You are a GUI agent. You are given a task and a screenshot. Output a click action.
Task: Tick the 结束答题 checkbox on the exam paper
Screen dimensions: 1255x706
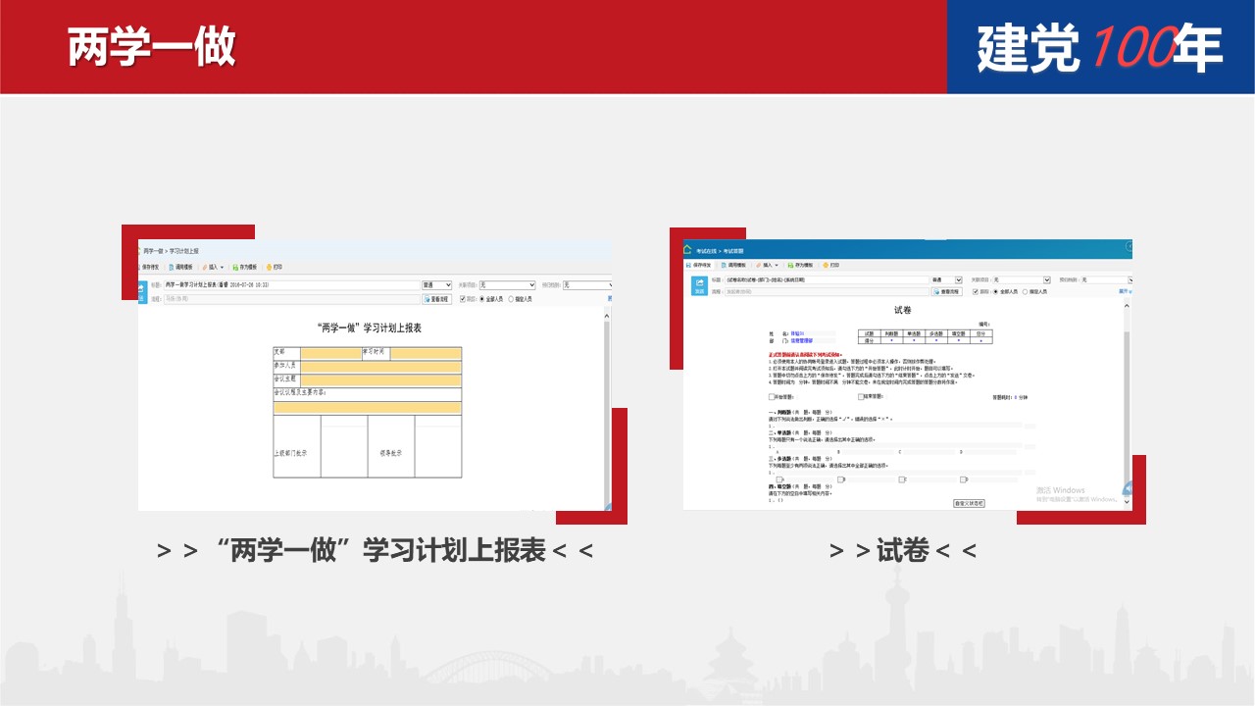[x=861, y=397]
